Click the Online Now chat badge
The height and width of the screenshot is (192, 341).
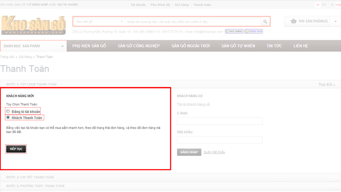tap(253, 32)
